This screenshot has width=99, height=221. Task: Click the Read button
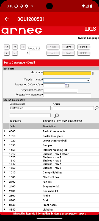(x=68, y=53)
